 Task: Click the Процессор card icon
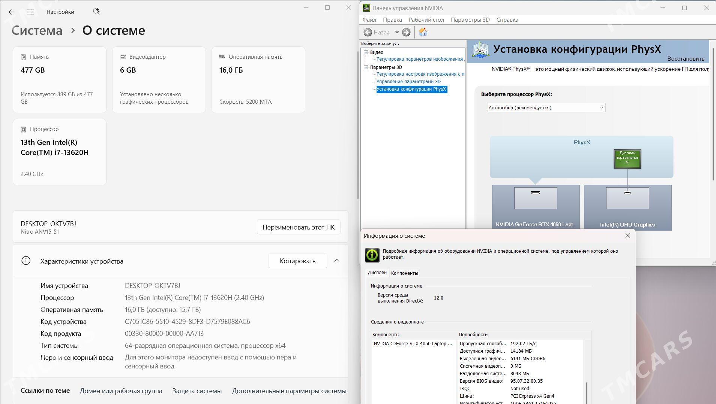coord(24,129)
